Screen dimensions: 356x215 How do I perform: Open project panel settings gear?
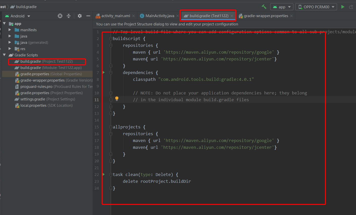click(80, 16)
